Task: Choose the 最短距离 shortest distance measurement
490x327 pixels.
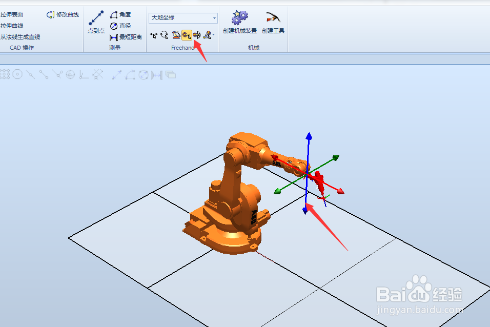Action: [126, 37]
